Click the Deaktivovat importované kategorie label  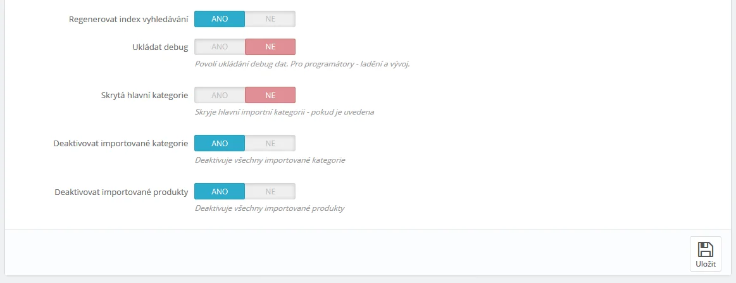(x=121, y=143)
